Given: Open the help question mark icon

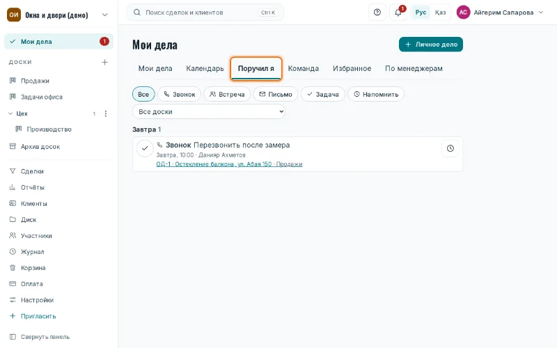Looking at the screenshot, I should 377,13.
